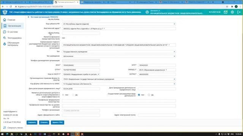This screenshot has width=243, height=136.
Task: Open Обучающие материалы in the sidebar
Action: [13, 44]
